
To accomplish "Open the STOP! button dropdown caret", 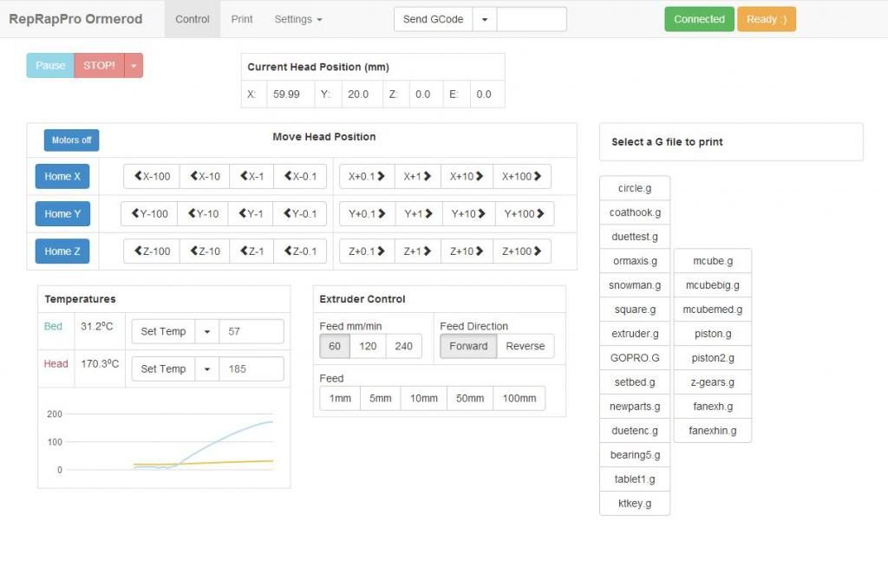I will [134, 66].
